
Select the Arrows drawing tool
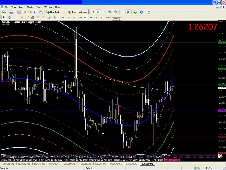tap(55, 17)
